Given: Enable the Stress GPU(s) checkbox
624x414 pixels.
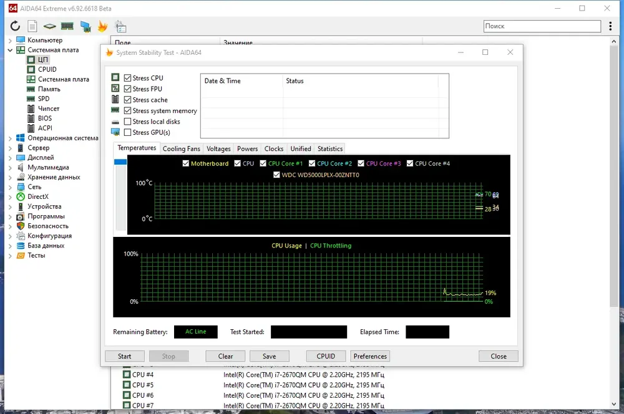Looking at the screenshot, I should (x=128, y=132).
